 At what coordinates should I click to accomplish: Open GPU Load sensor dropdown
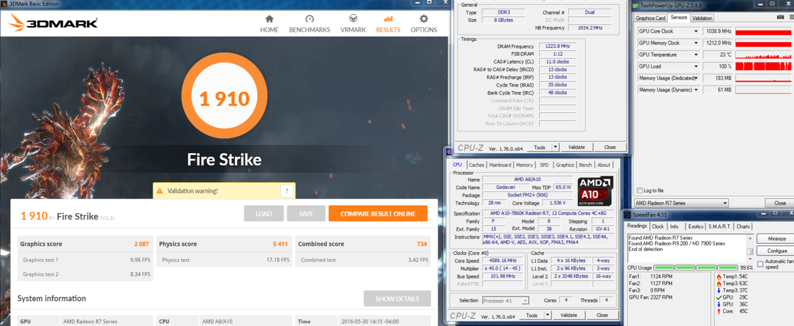tap(696, 66)
